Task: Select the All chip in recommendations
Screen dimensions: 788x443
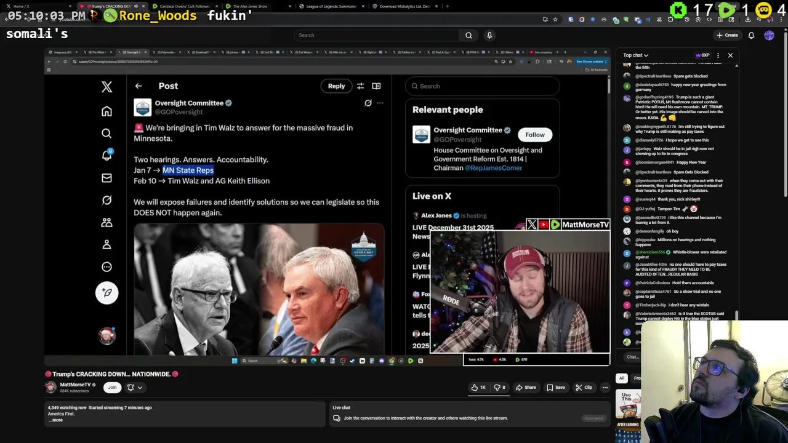Action: point(622,378)
